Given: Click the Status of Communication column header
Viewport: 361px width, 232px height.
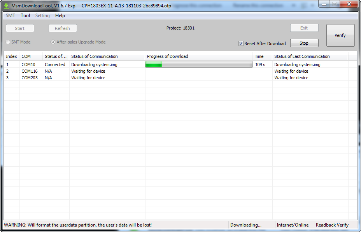Looking at the screenshot, I should coord(107,56).
